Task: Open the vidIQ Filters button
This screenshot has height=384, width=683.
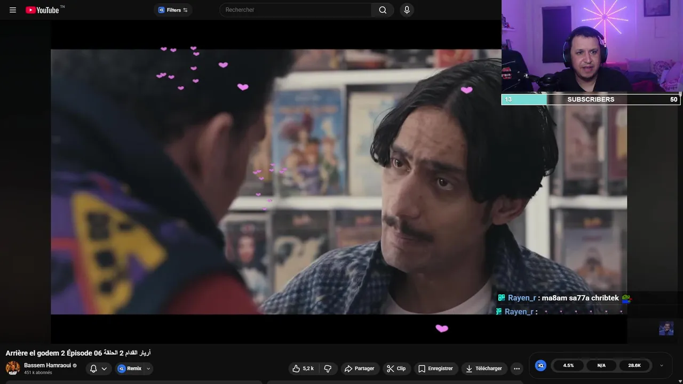Action: (173, 10)
